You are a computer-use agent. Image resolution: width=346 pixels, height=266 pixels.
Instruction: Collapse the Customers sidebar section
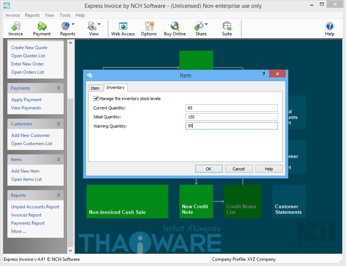[58, 124]
